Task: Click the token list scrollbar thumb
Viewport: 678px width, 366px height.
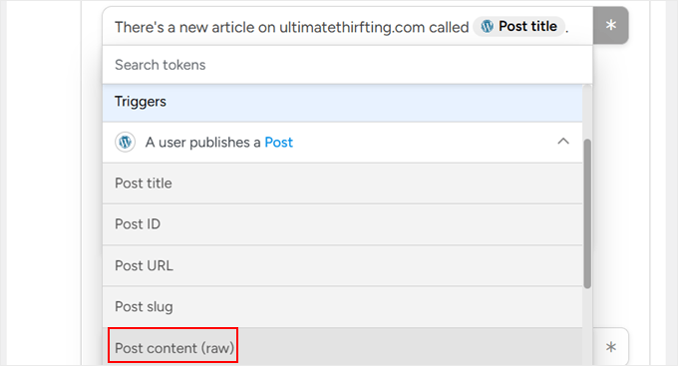Action: pyautogui.click(x=587, y=213)
